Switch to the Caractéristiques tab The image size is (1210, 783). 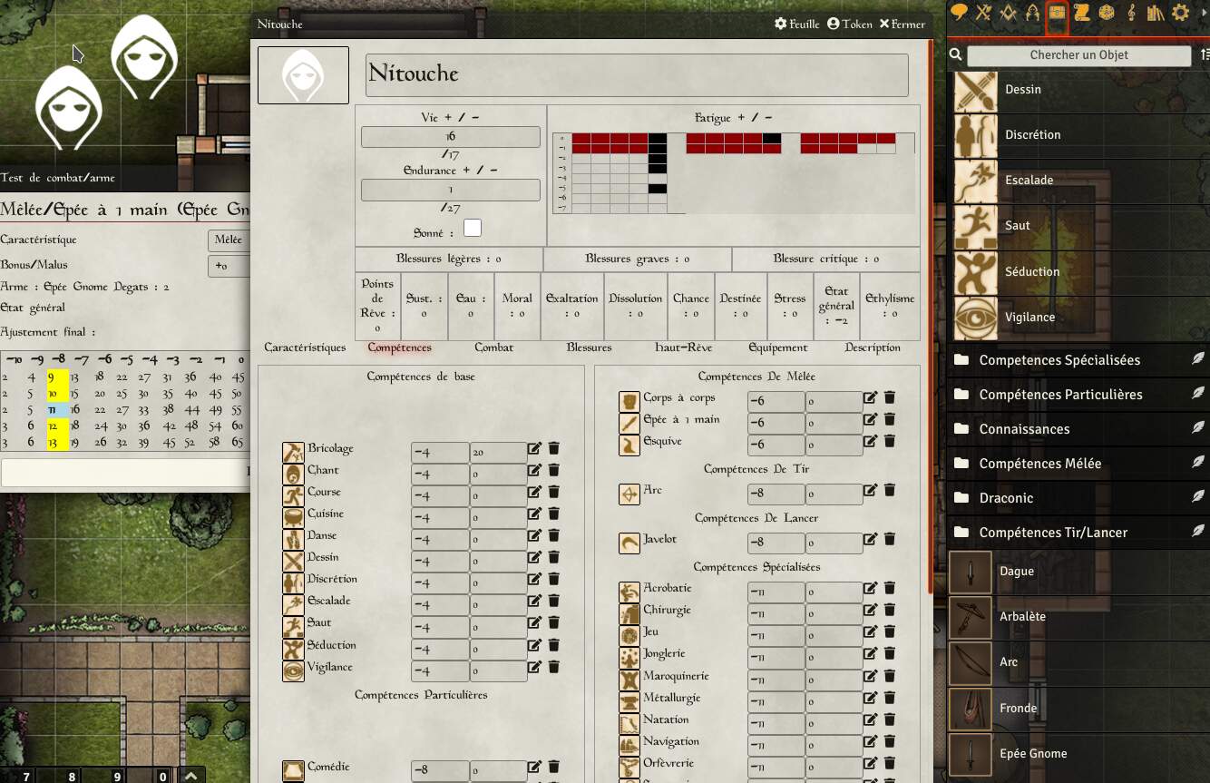pyautogui.click(x=305, y=347)
